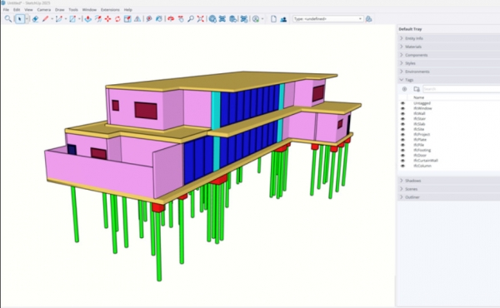This screenshot has height=308, width=500.
Task: Pick the Eraser tool
Action: [x=35, y=19]
